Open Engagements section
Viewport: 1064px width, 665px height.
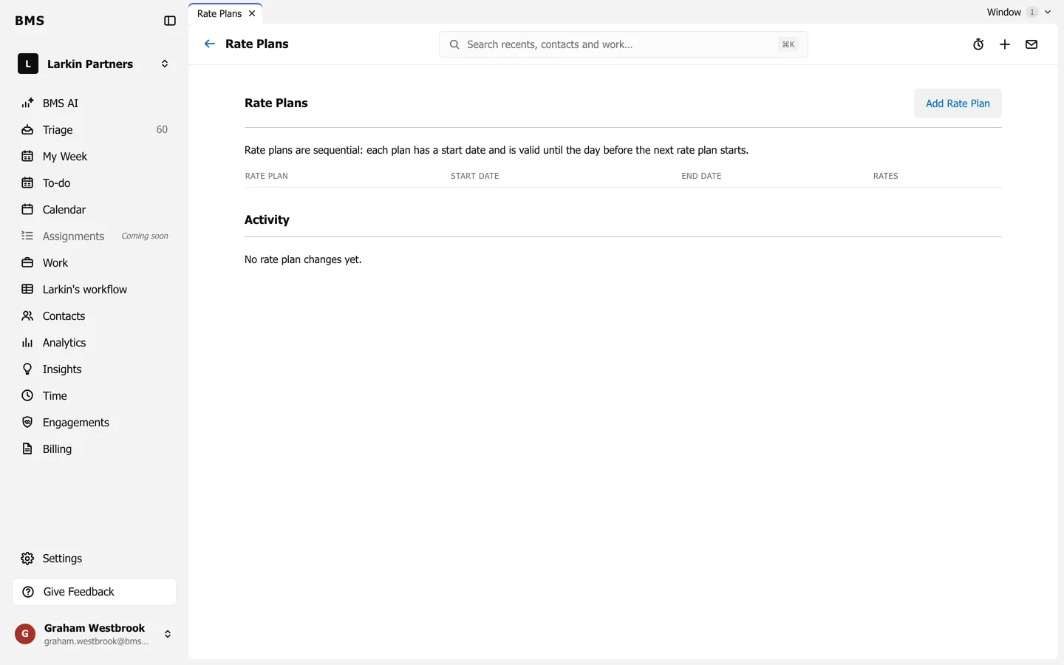pos(95,422)
